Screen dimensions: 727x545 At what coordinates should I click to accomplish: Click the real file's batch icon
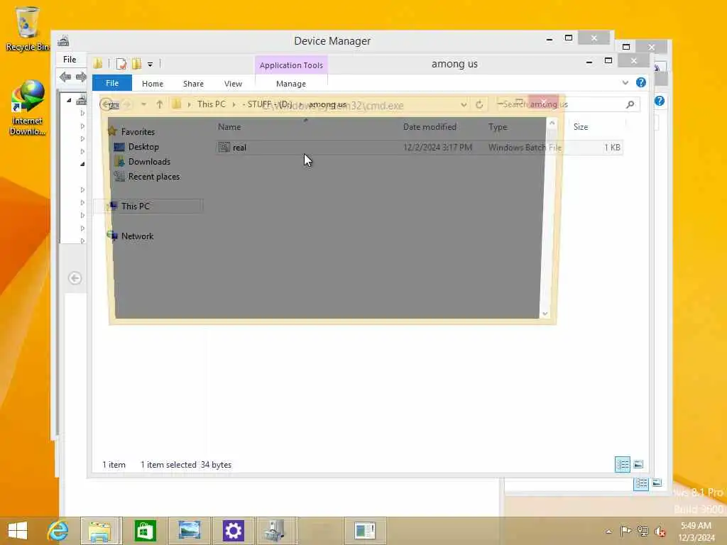[224, 148]
